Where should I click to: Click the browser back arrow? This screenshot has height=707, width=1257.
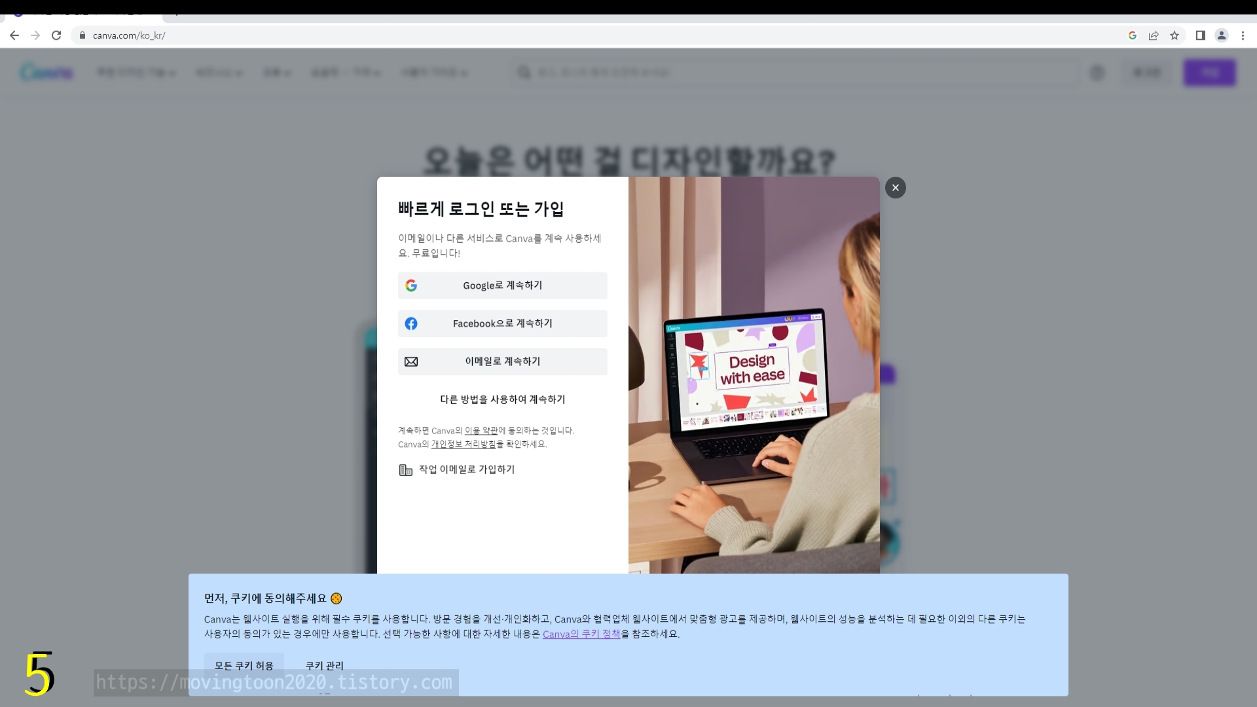point(14,35)
